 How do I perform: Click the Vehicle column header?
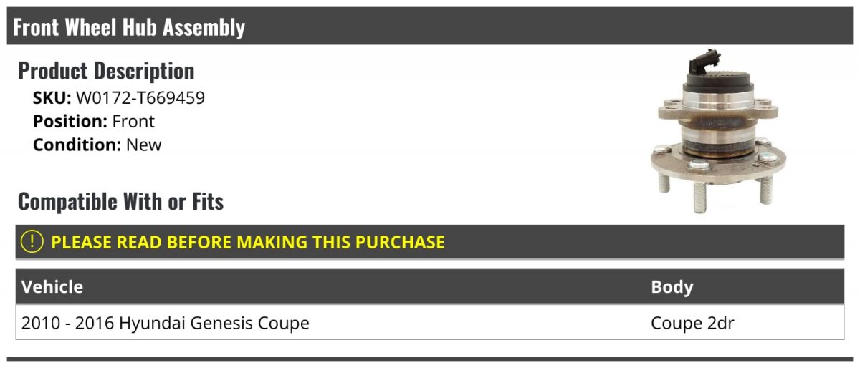click(x=52, y=287)
